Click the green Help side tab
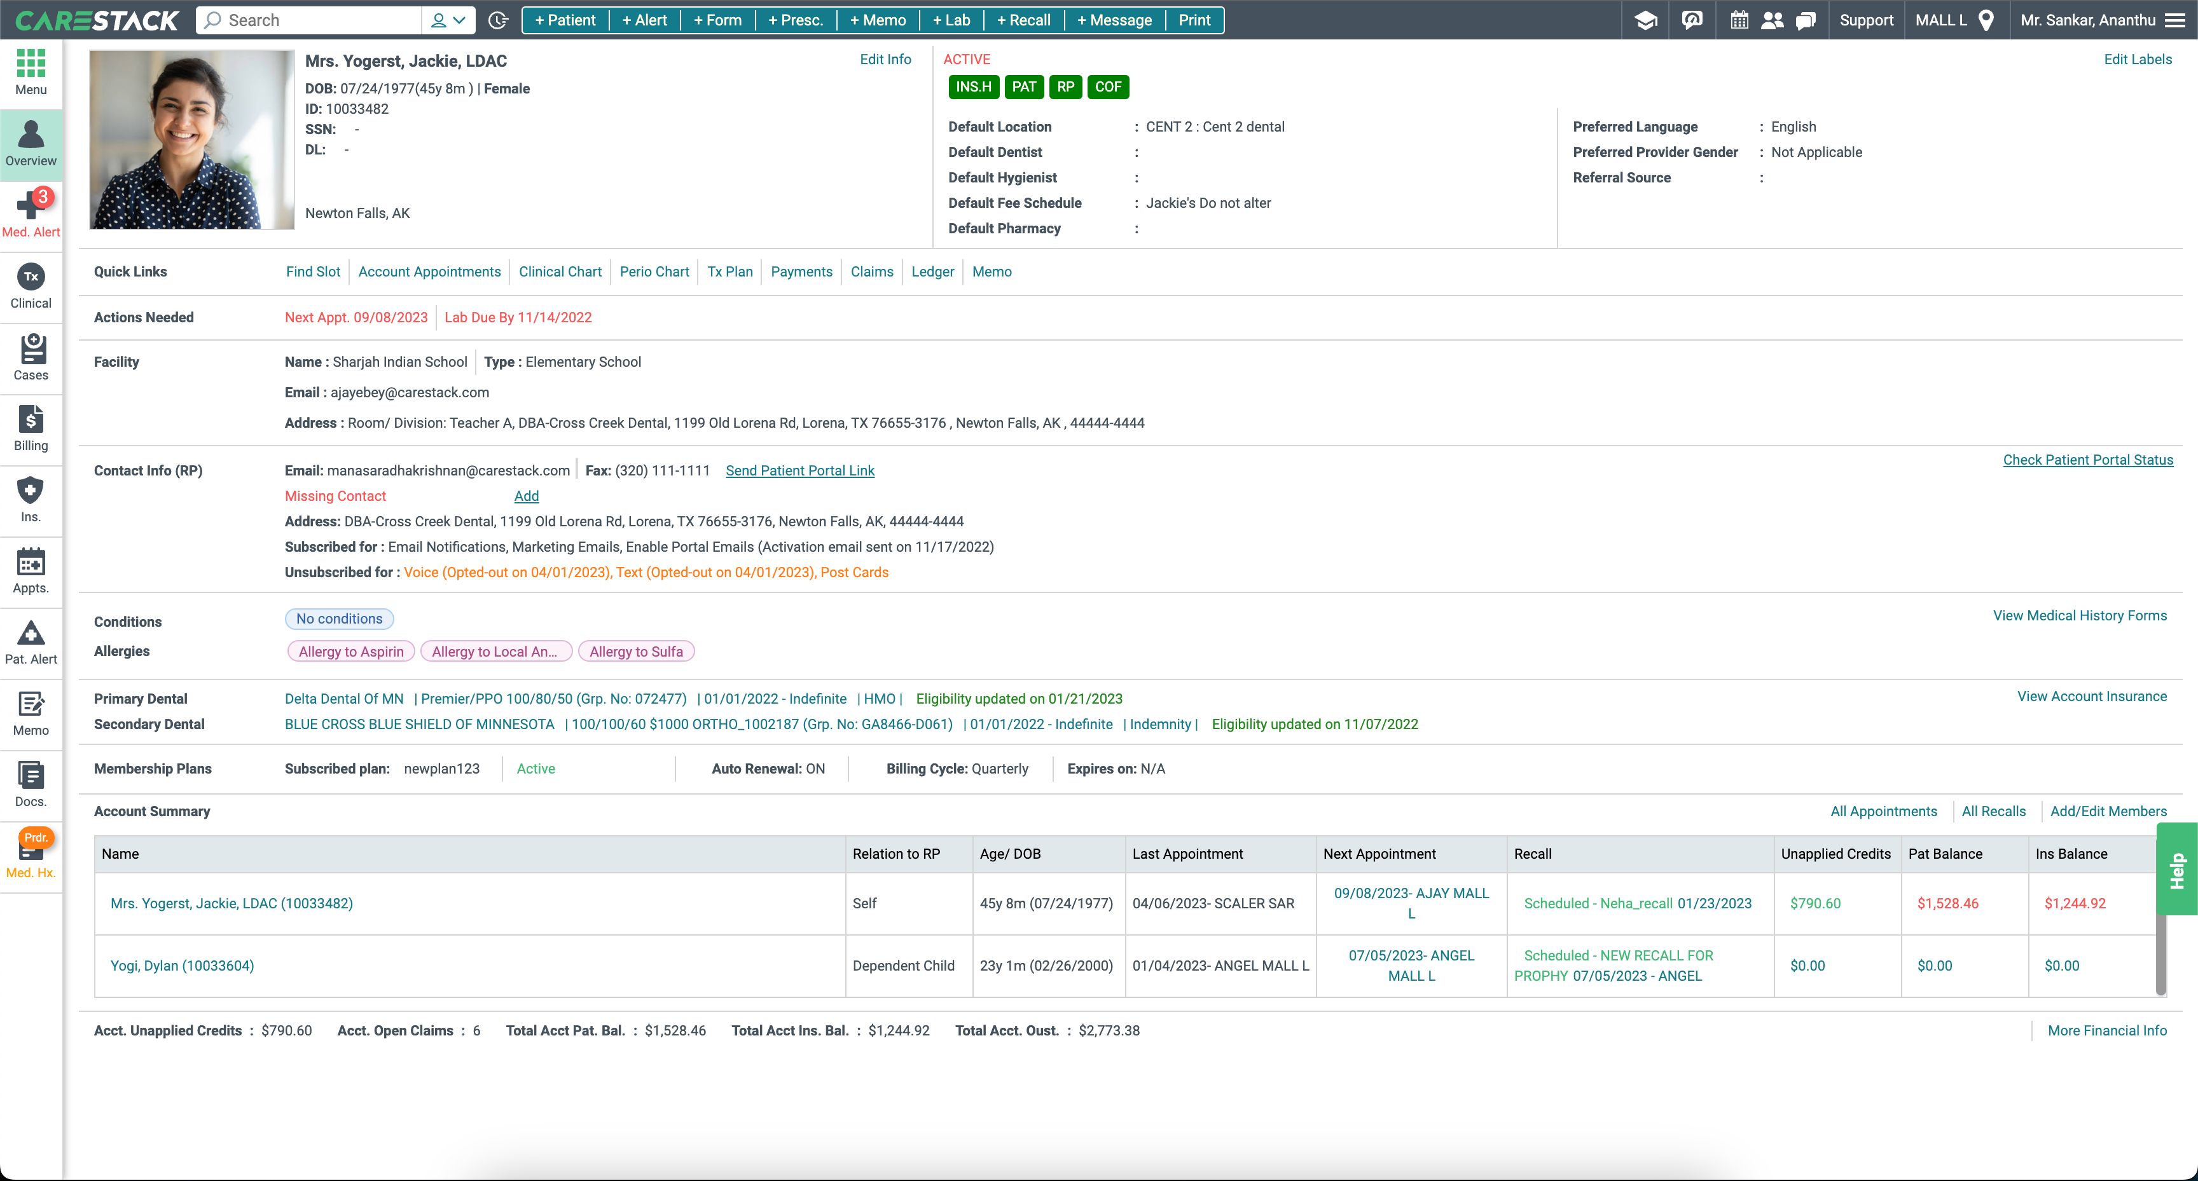This screenshot has width=2198, height=1181. pyautogui.click(x=2176, y=869)
